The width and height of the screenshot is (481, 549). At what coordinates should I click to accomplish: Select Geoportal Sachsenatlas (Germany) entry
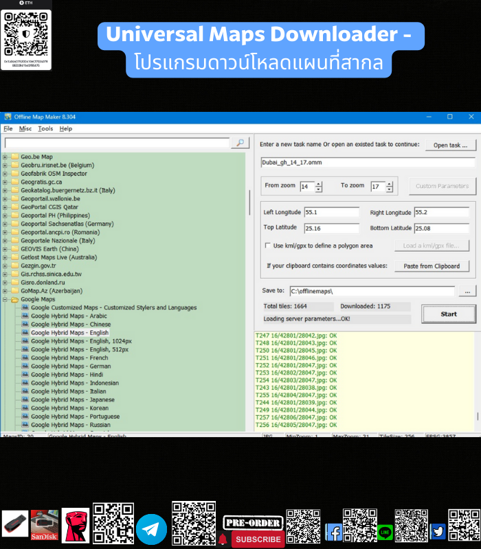[x=67, y=224]
